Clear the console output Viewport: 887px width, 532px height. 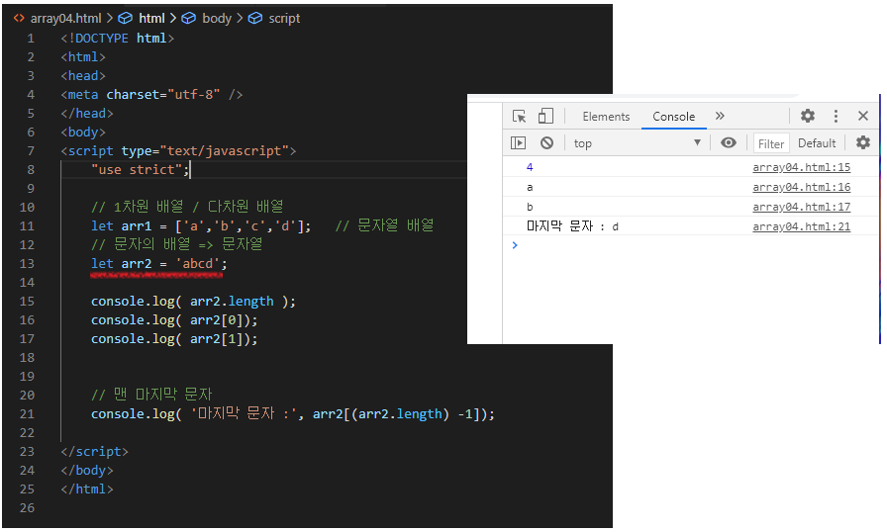pos(546,142)
